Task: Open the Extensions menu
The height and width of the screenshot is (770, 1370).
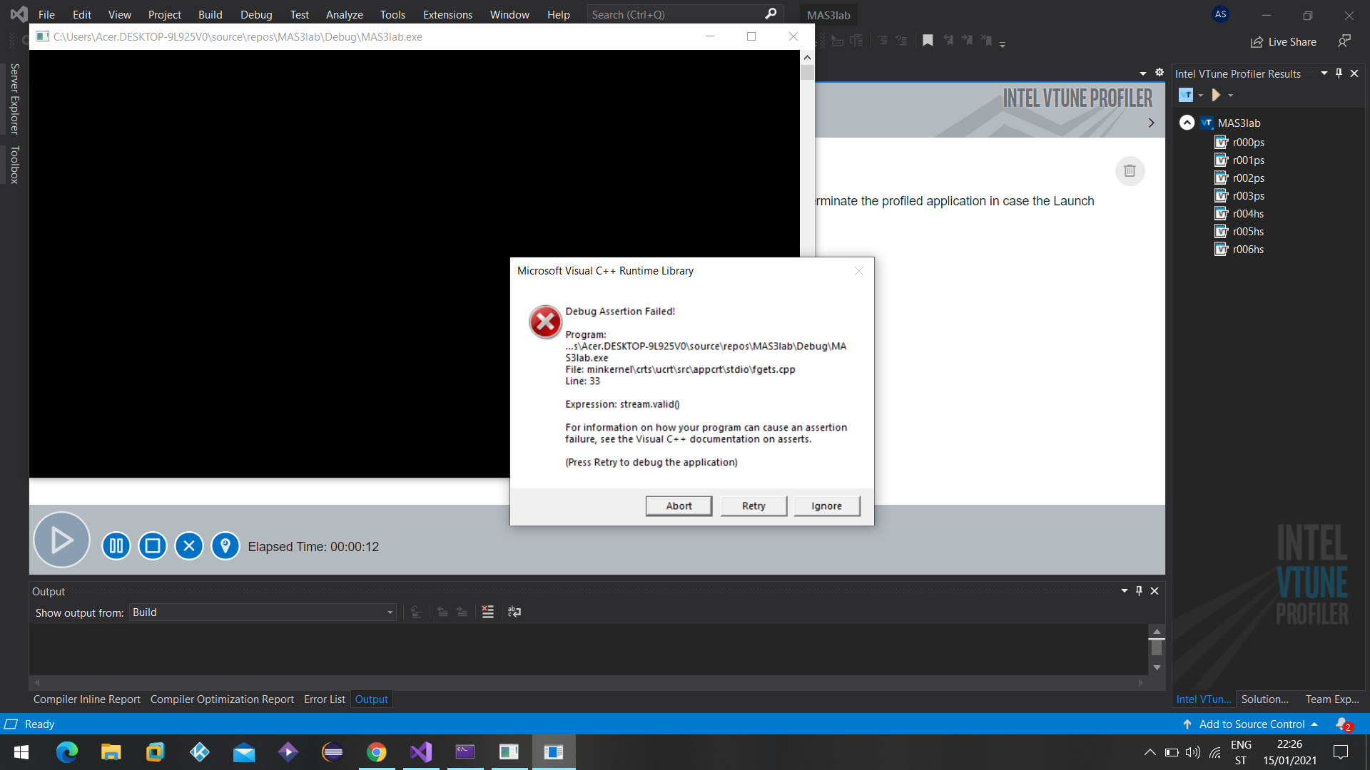Action: coord(447,14)
